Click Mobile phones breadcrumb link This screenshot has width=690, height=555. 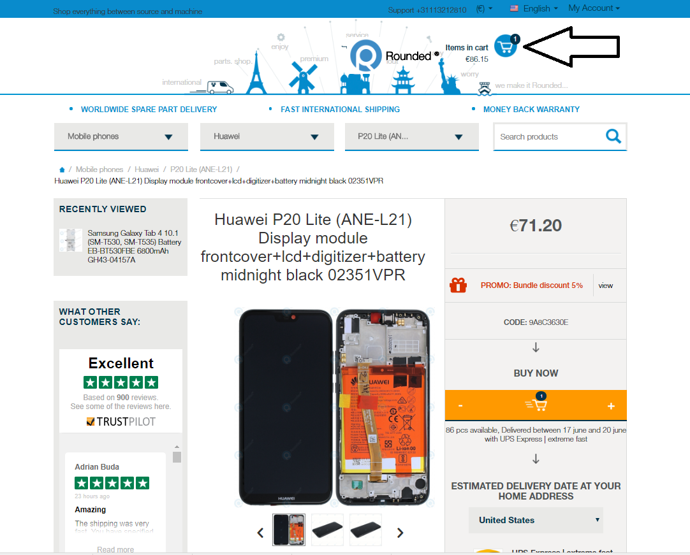(99, 169)
